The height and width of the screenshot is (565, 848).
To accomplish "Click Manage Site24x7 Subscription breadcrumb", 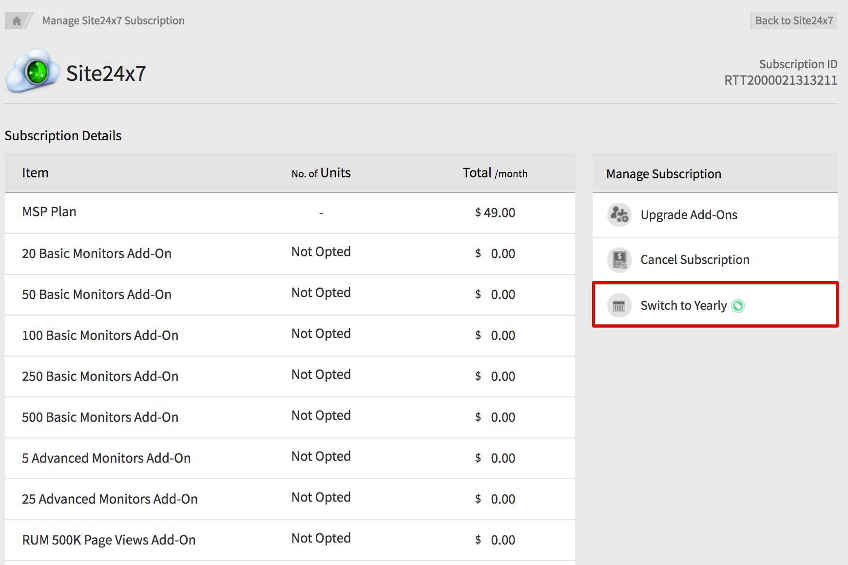I will click(x=113, y=20).
